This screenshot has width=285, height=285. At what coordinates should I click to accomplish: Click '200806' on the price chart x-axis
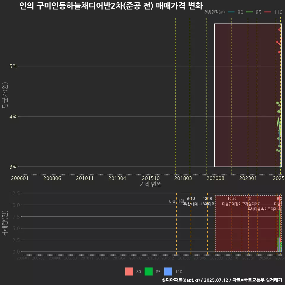(x=52, y=178)
